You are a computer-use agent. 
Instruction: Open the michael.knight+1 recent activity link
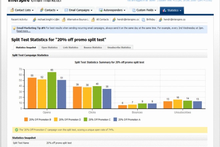pyautogui.click(x=48, y=19)
